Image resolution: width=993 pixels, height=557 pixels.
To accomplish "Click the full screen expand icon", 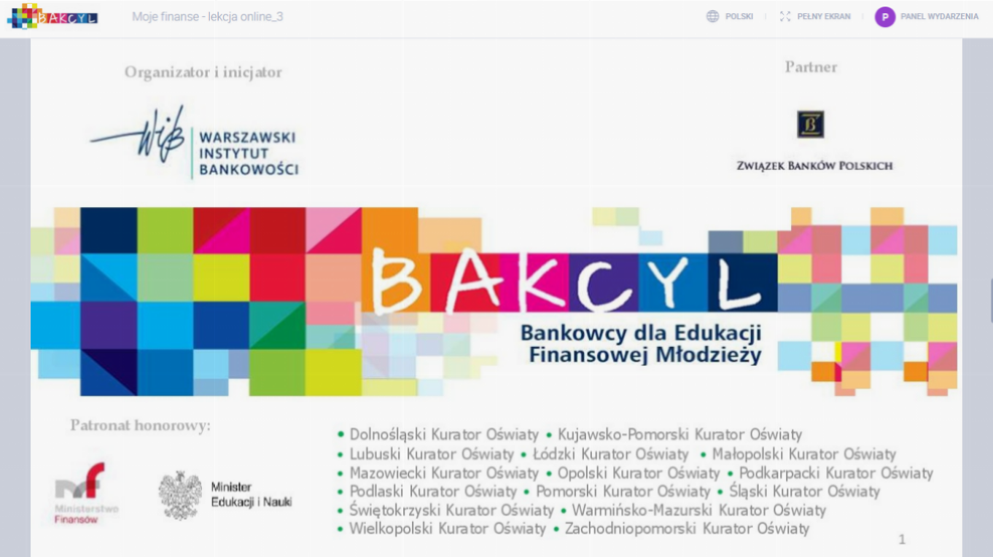I will [x=785, y=16].
